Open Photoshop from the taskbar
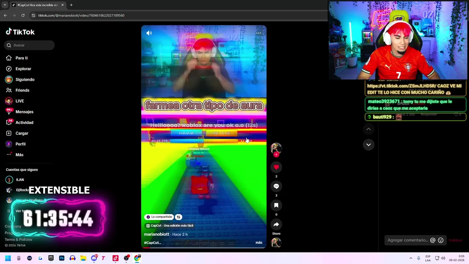This screenshot has height=264, width=469. point(62,258)
